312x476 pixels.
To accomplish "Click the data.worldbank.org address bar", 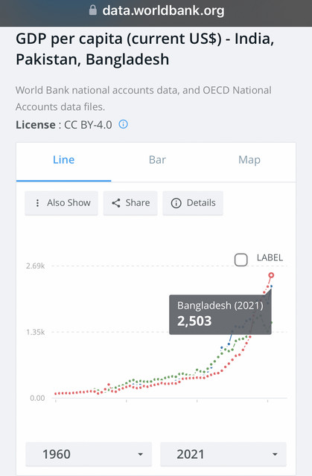I will pos(156,11).
